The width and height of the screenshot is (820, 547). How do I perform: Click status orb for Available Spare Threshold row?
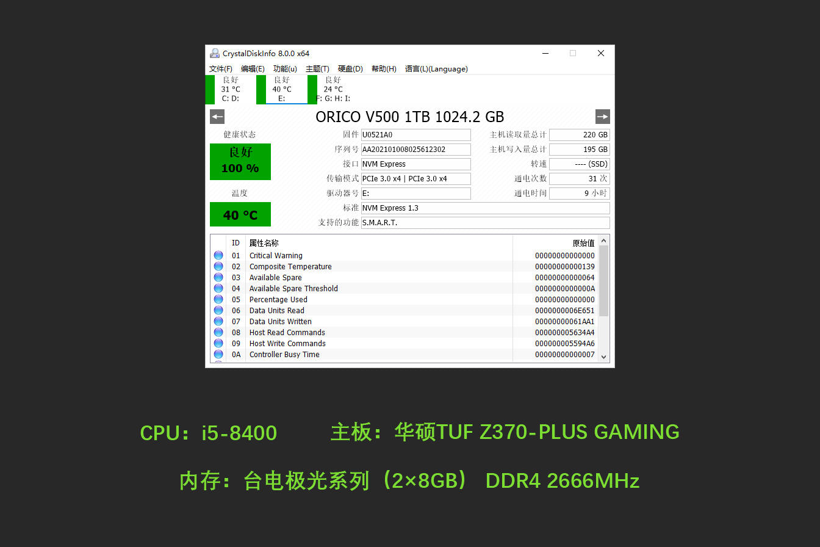pyautogui.click(x=218, y=289)
